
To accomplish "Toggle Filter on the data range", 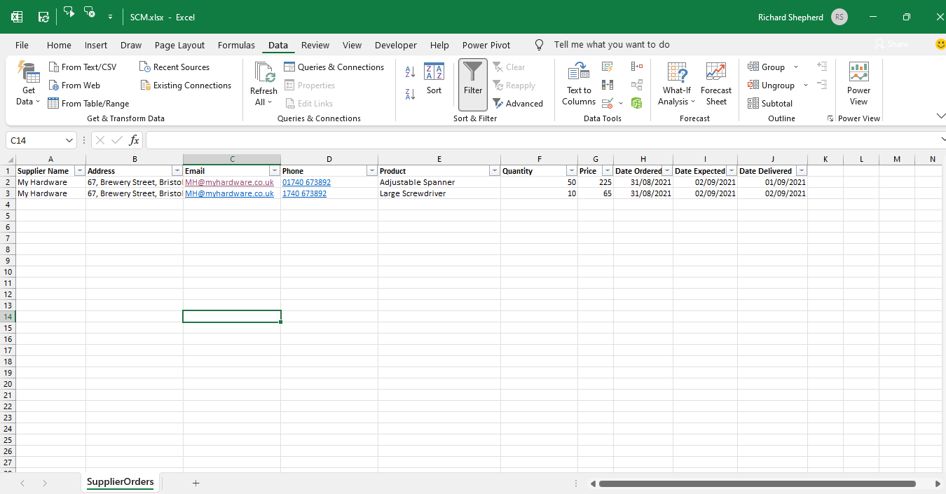I will [x=472, y=82].
